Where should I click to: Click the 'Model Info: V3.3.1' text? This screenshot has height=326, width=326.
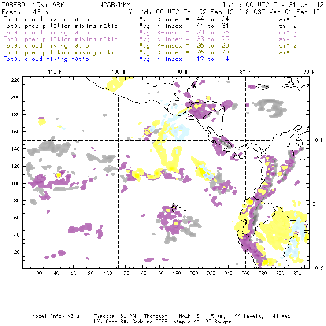coord(59,316)
